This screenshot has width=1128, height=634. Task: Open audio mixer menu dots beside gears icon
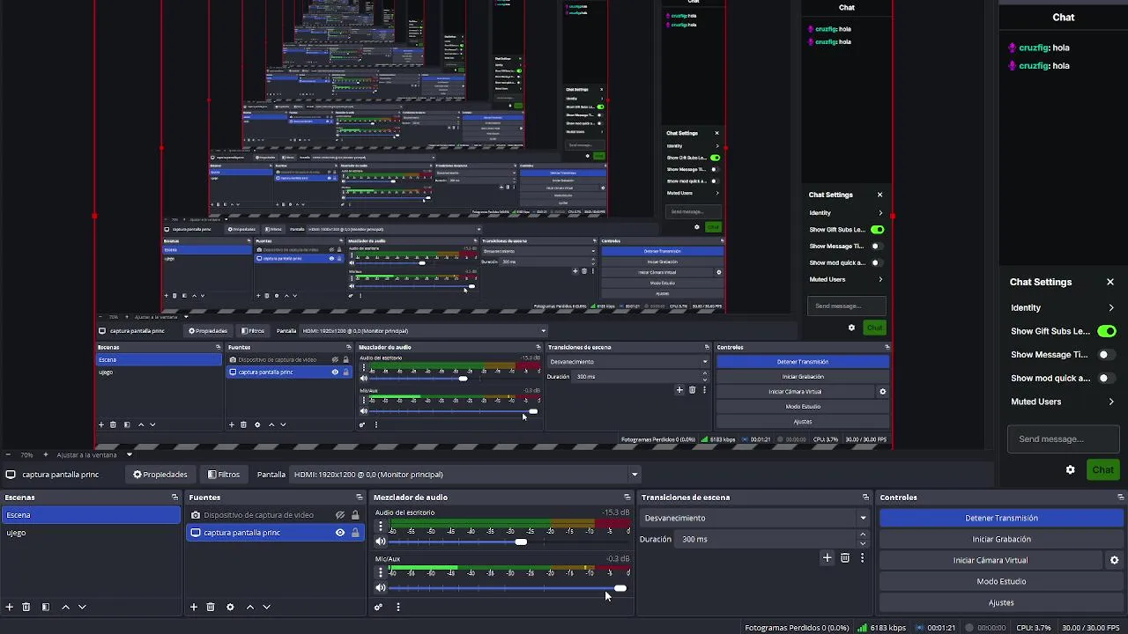[398, 607]
